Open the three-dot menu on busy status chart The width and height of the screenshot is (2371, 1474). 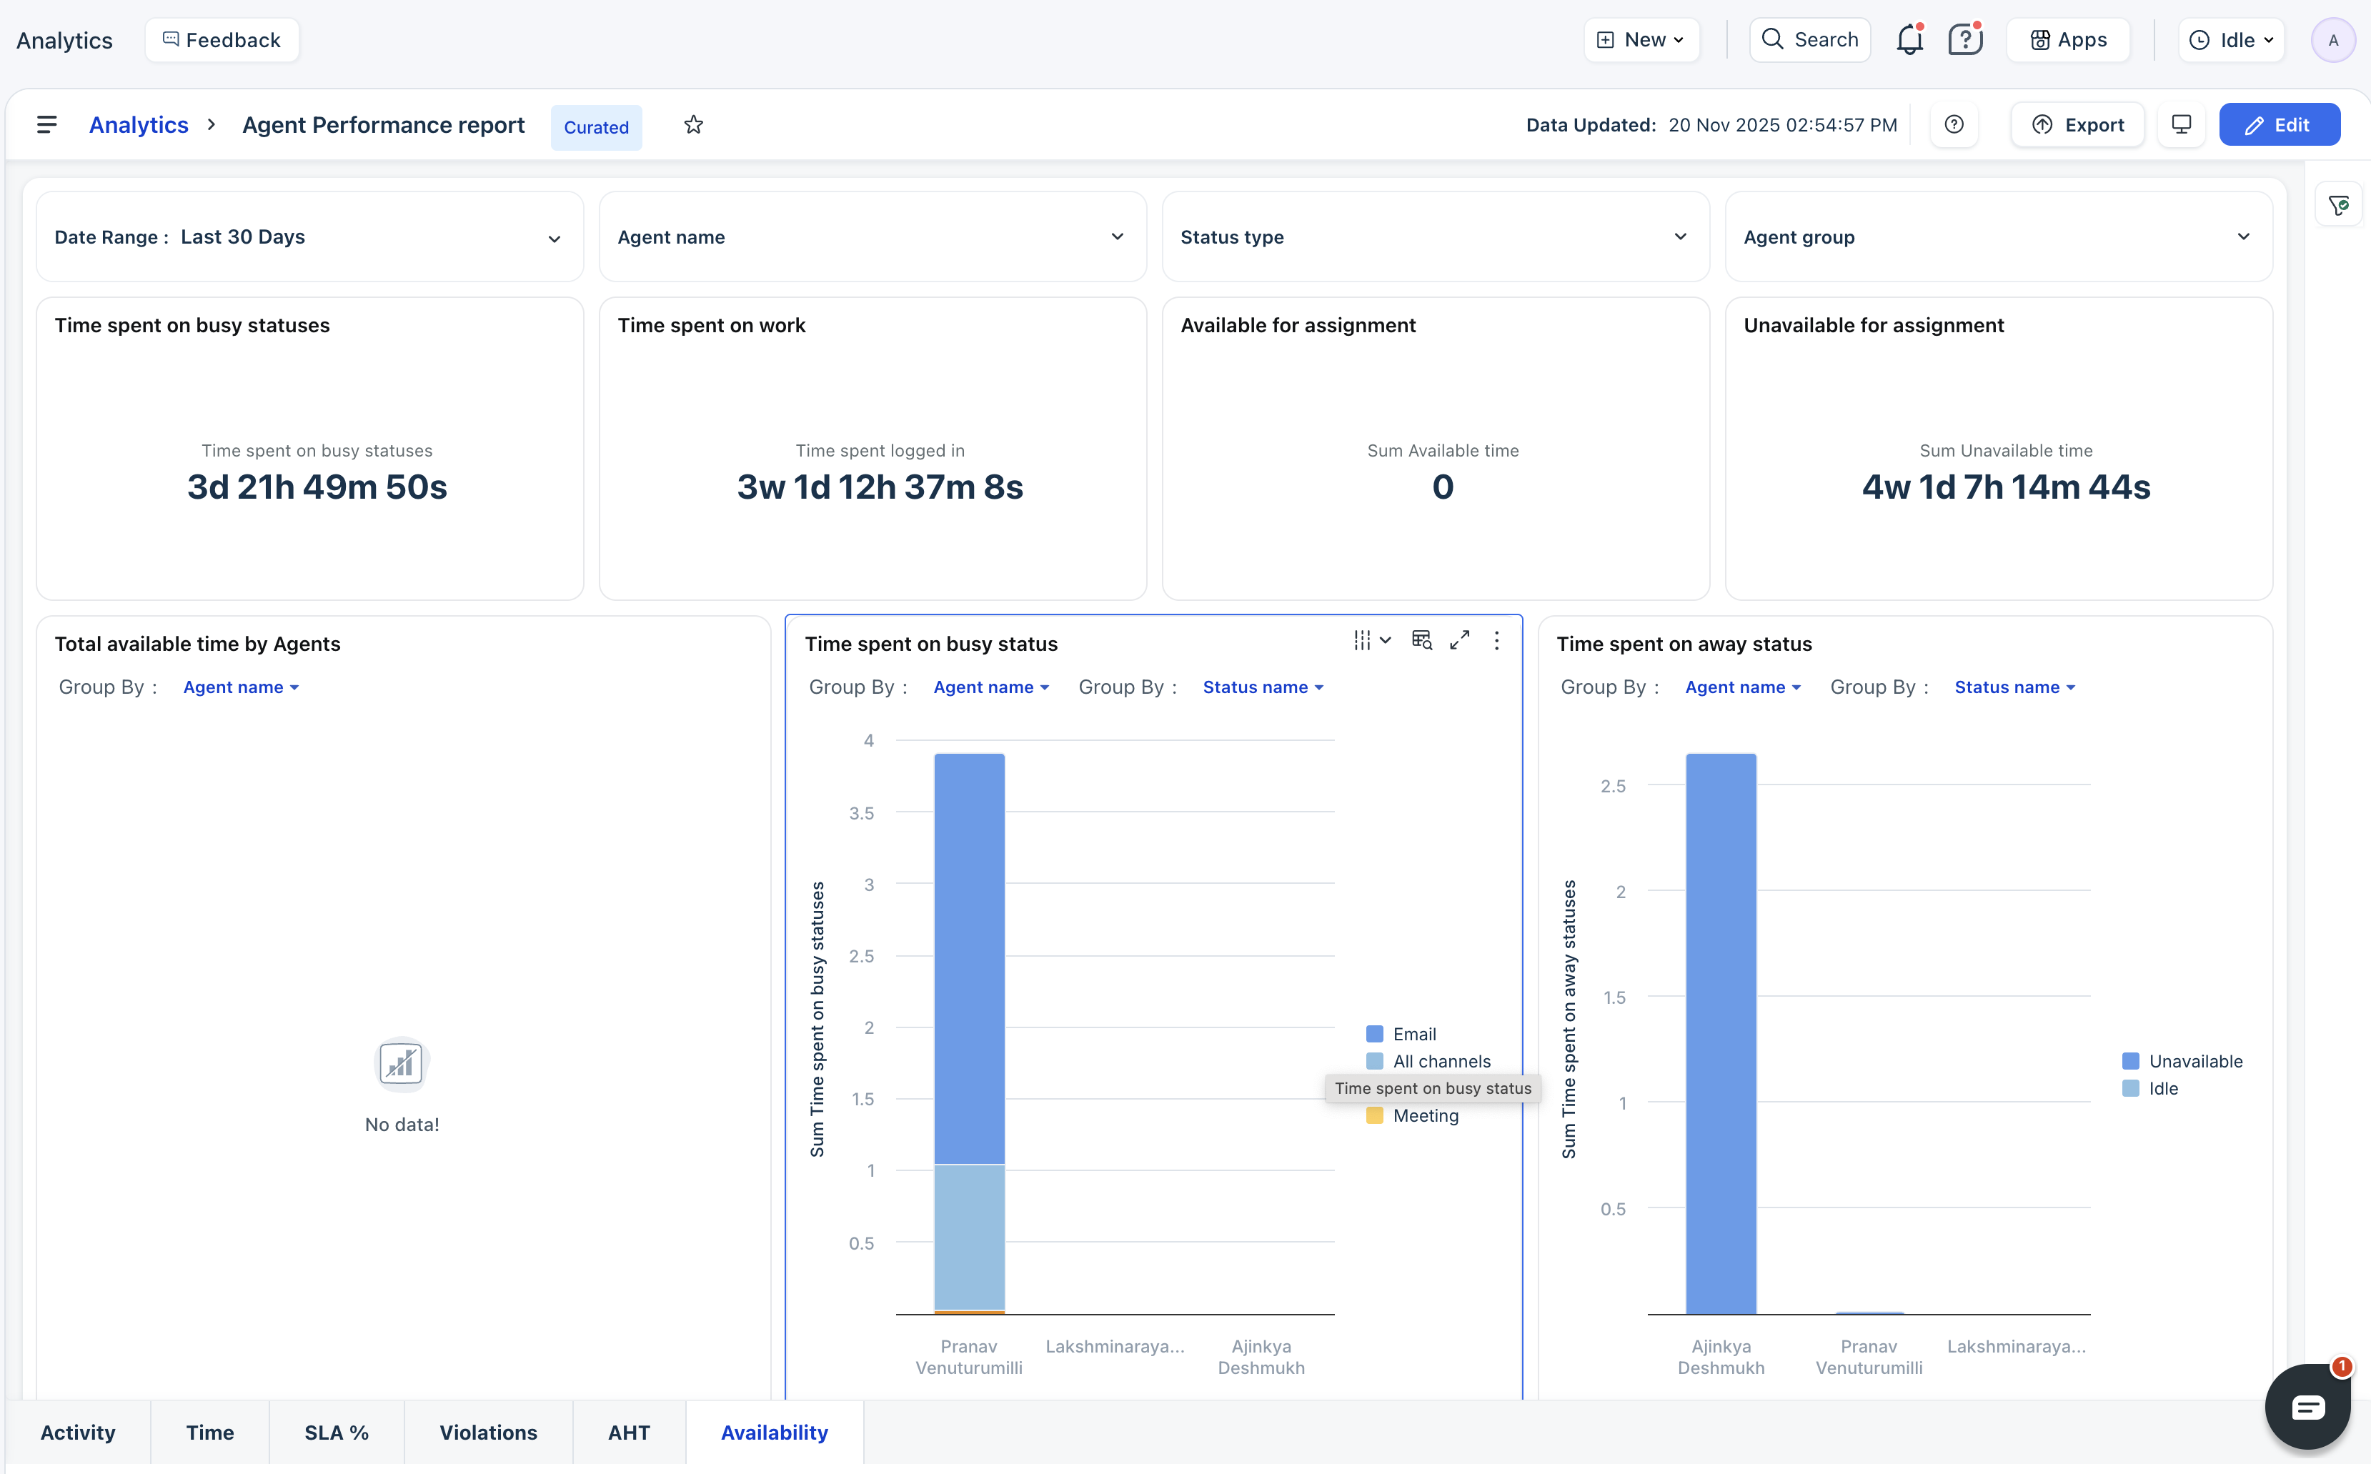click(1496, 640)
